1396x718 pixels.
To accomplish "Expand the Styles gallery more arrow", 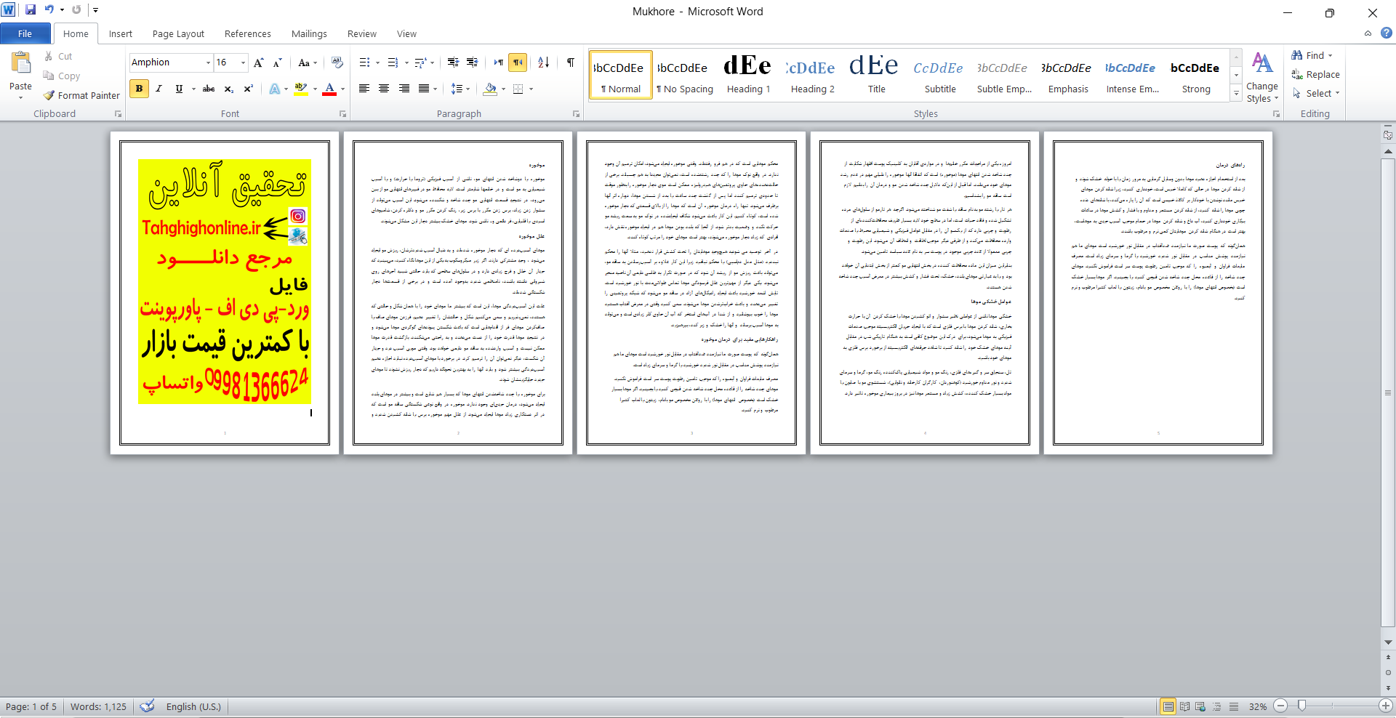I will click(x=1236, y=93).
